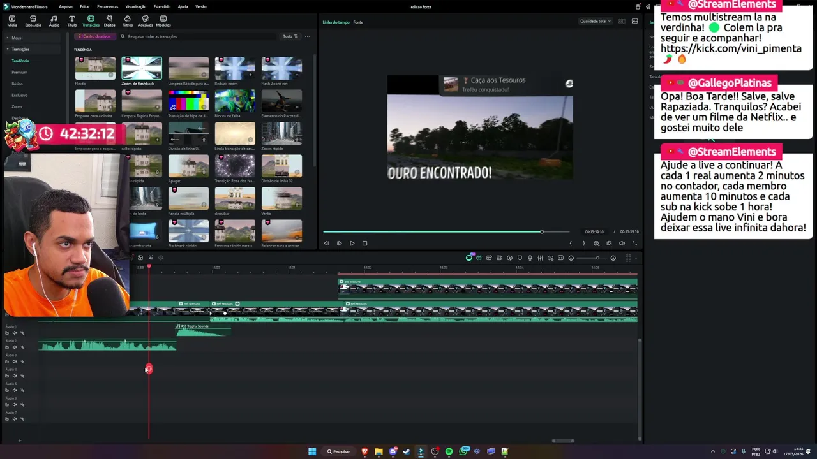The height and width of the screenshot is (459, 817).
Task: Click the timeline microphone voiceover icon
Action: pyautogui.click(x=530, y=258)
